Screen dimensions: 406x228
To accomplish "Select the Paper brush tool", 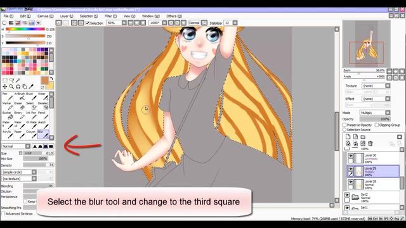I will coord(19,134).
